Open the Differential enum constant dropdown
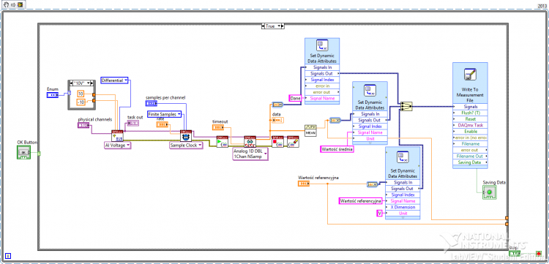Image resolution: width=549 pixels, height=264 pixels. [126, 80]
